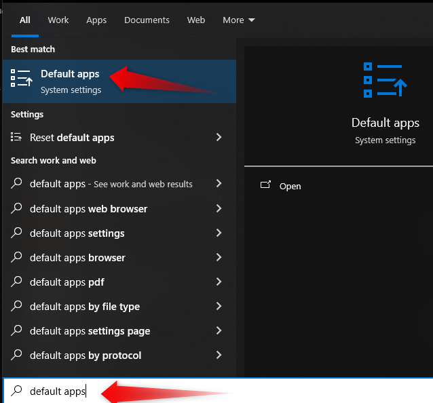Click Open in the preview pane

(290, 187)
